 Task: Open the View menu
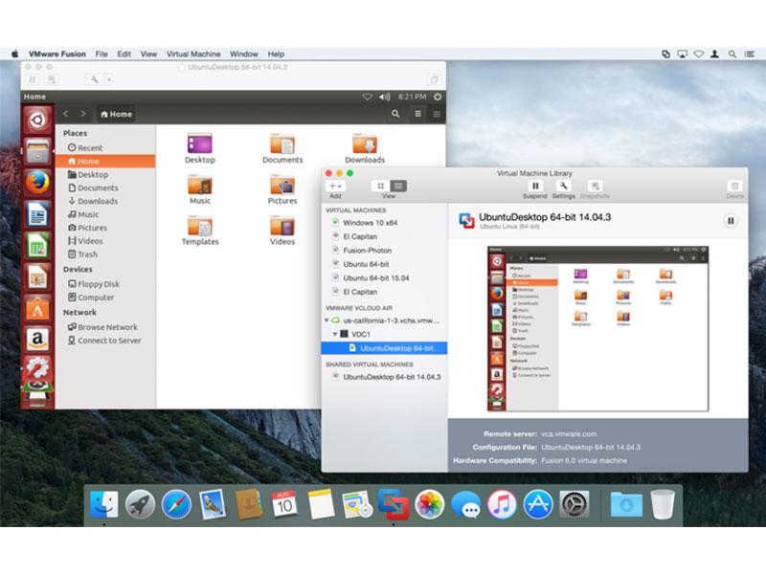pyautogui.click(x=148, y=55)
